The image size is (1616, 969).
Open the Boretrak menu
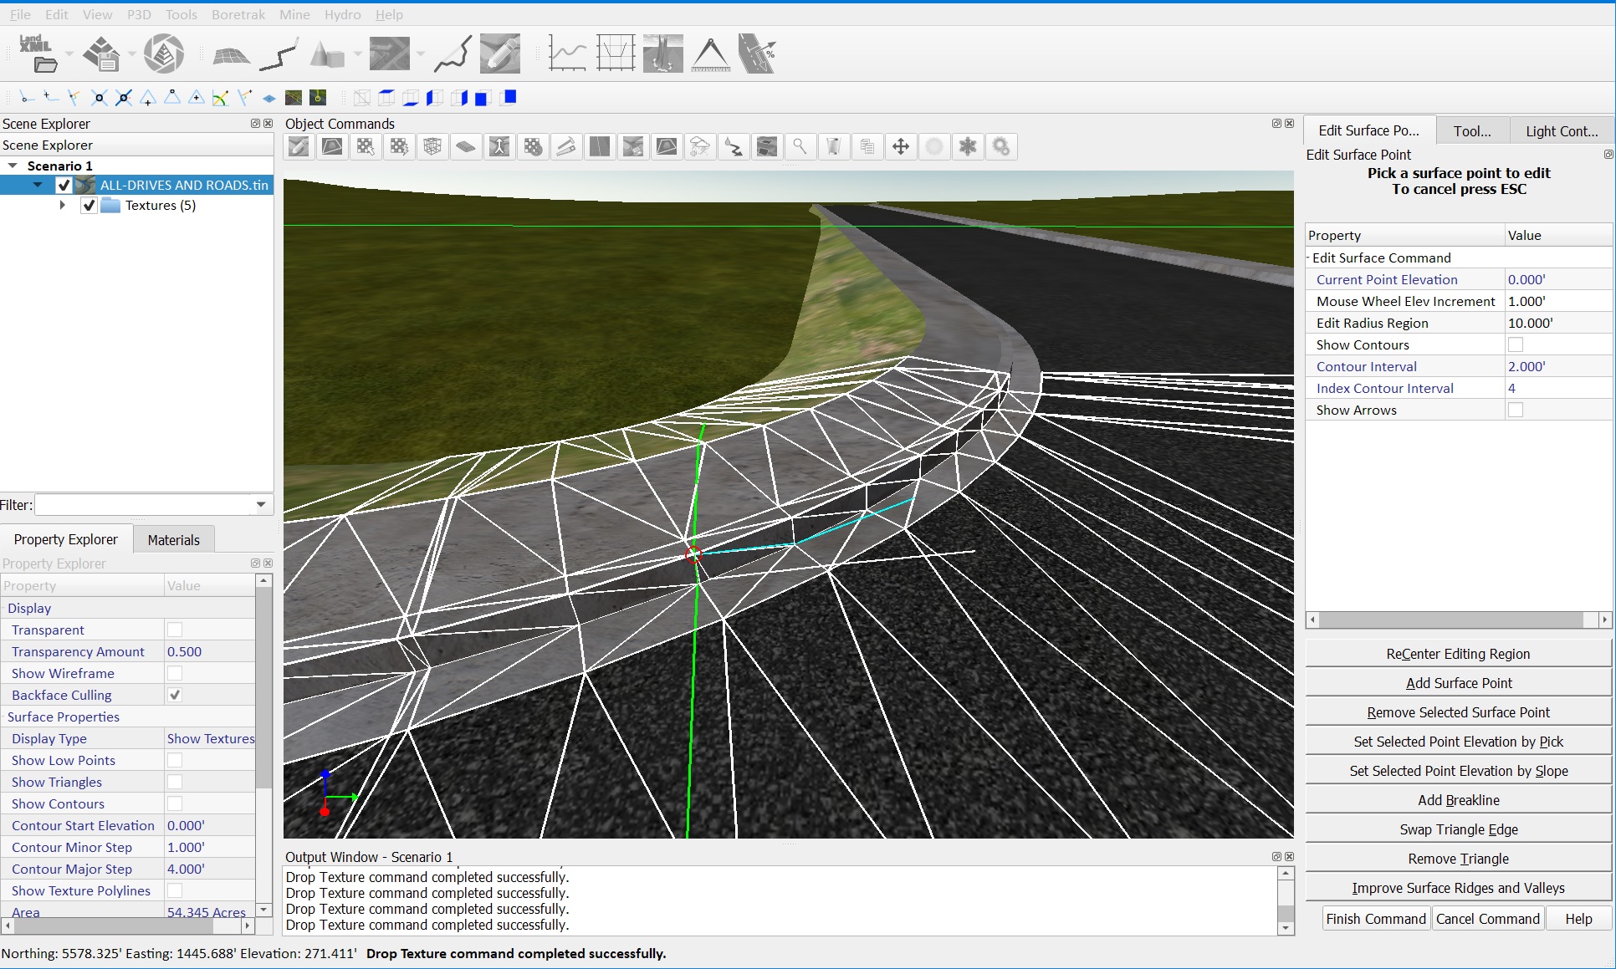(238, 14)
